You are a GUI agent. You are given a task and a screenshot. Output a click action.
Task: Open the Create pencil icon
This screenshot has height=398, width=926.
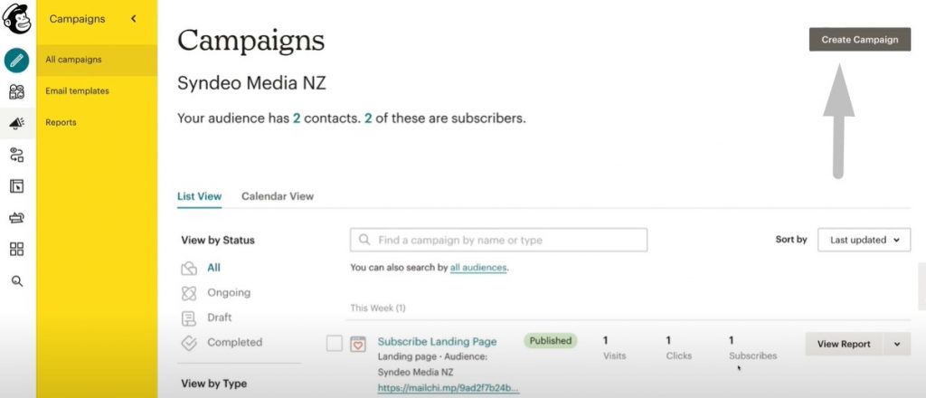16,61
